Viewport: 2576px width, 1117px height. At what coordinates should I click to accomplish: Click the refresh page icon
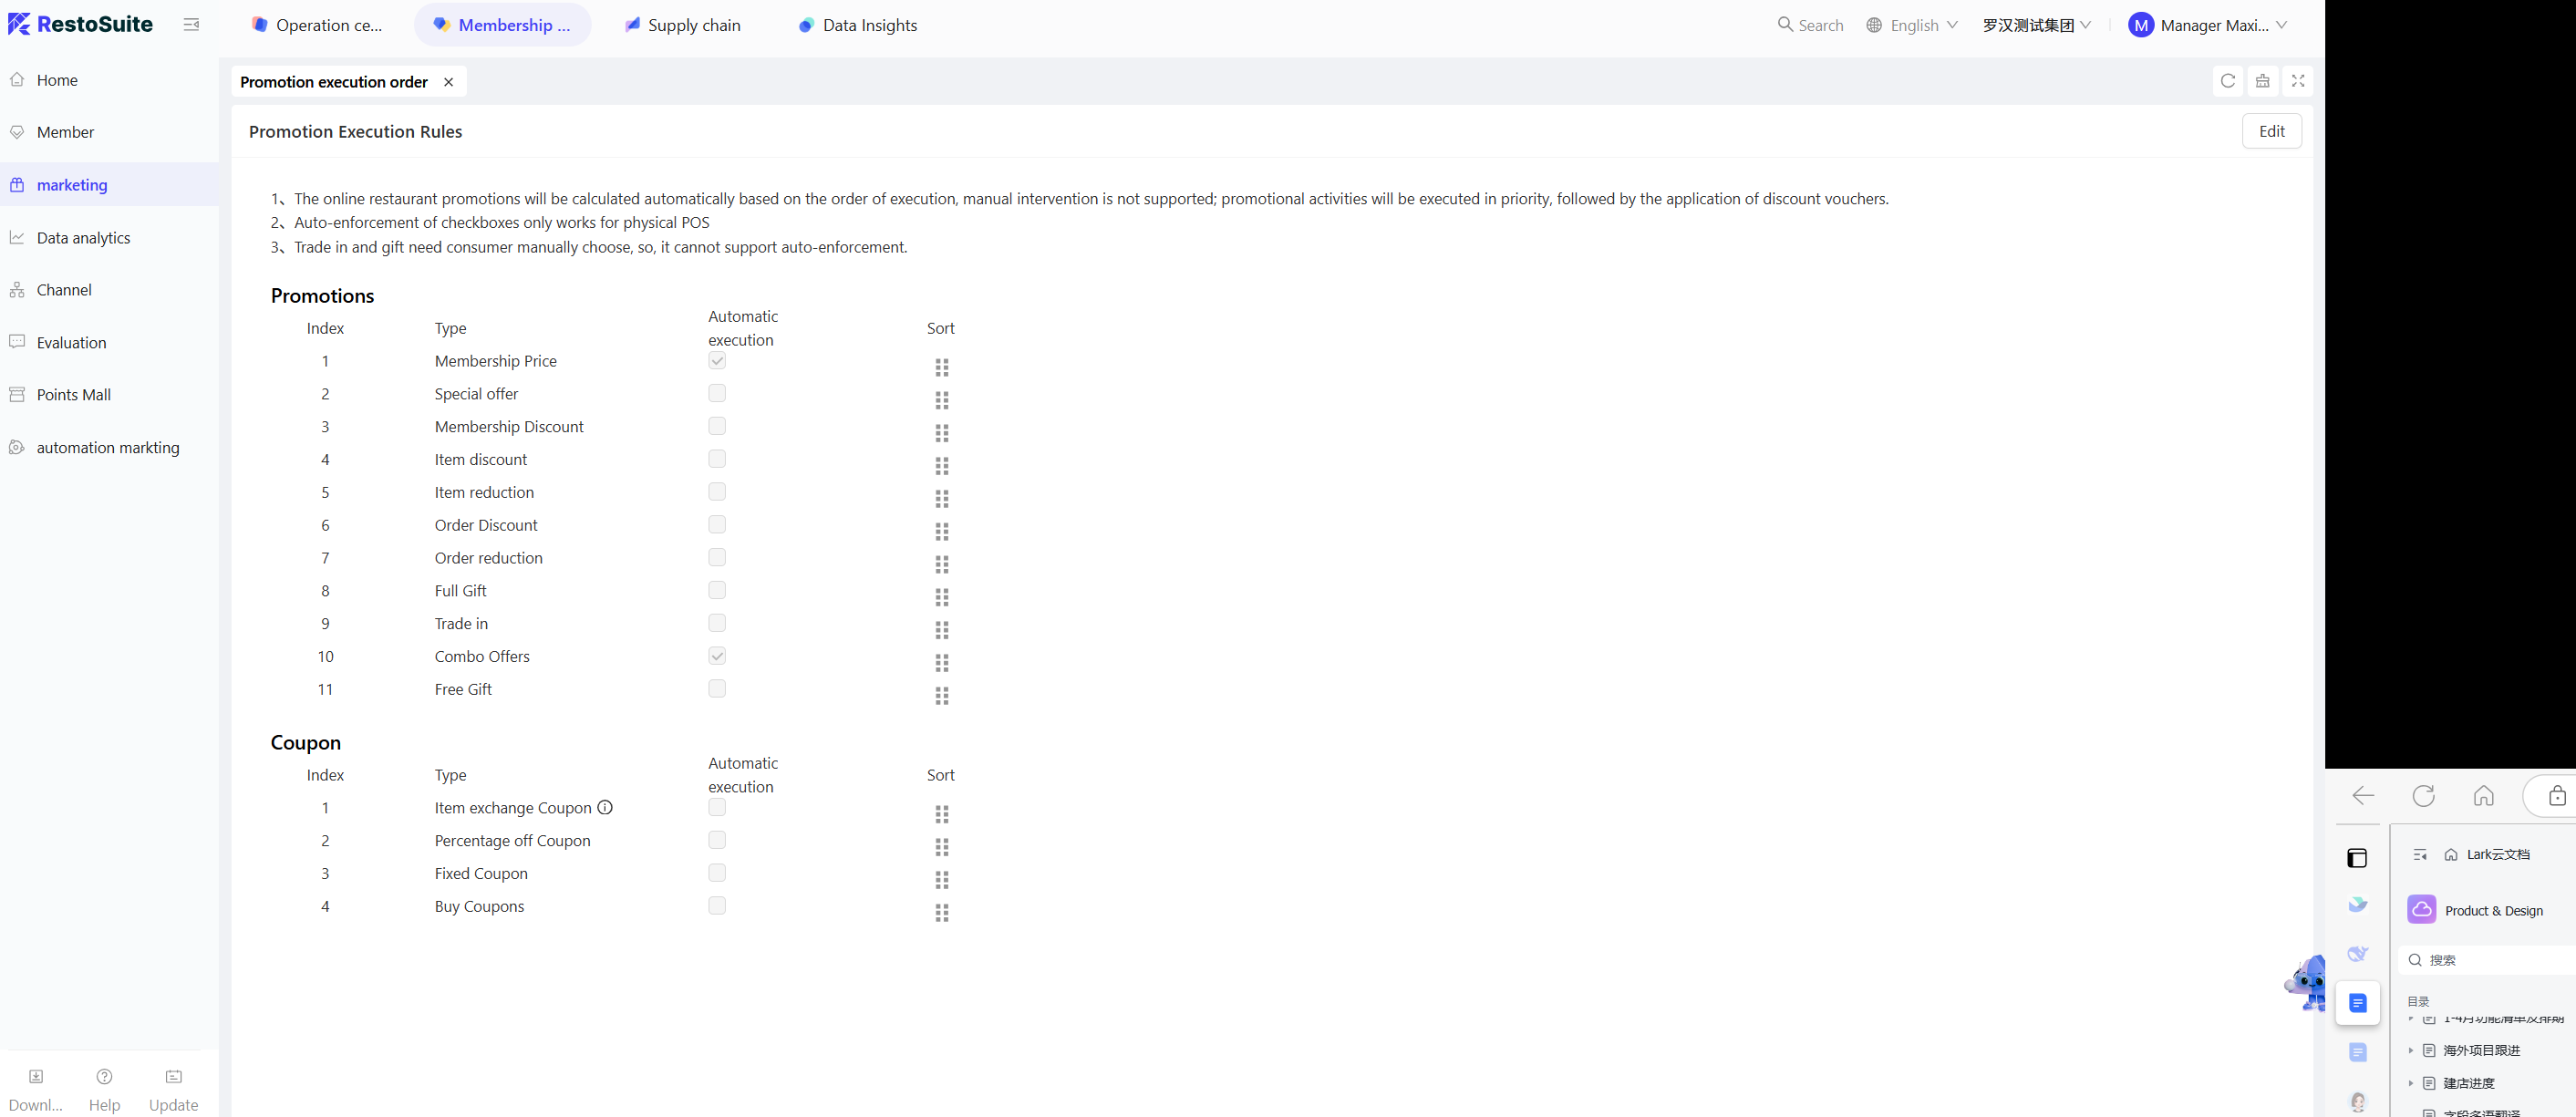2227,81
